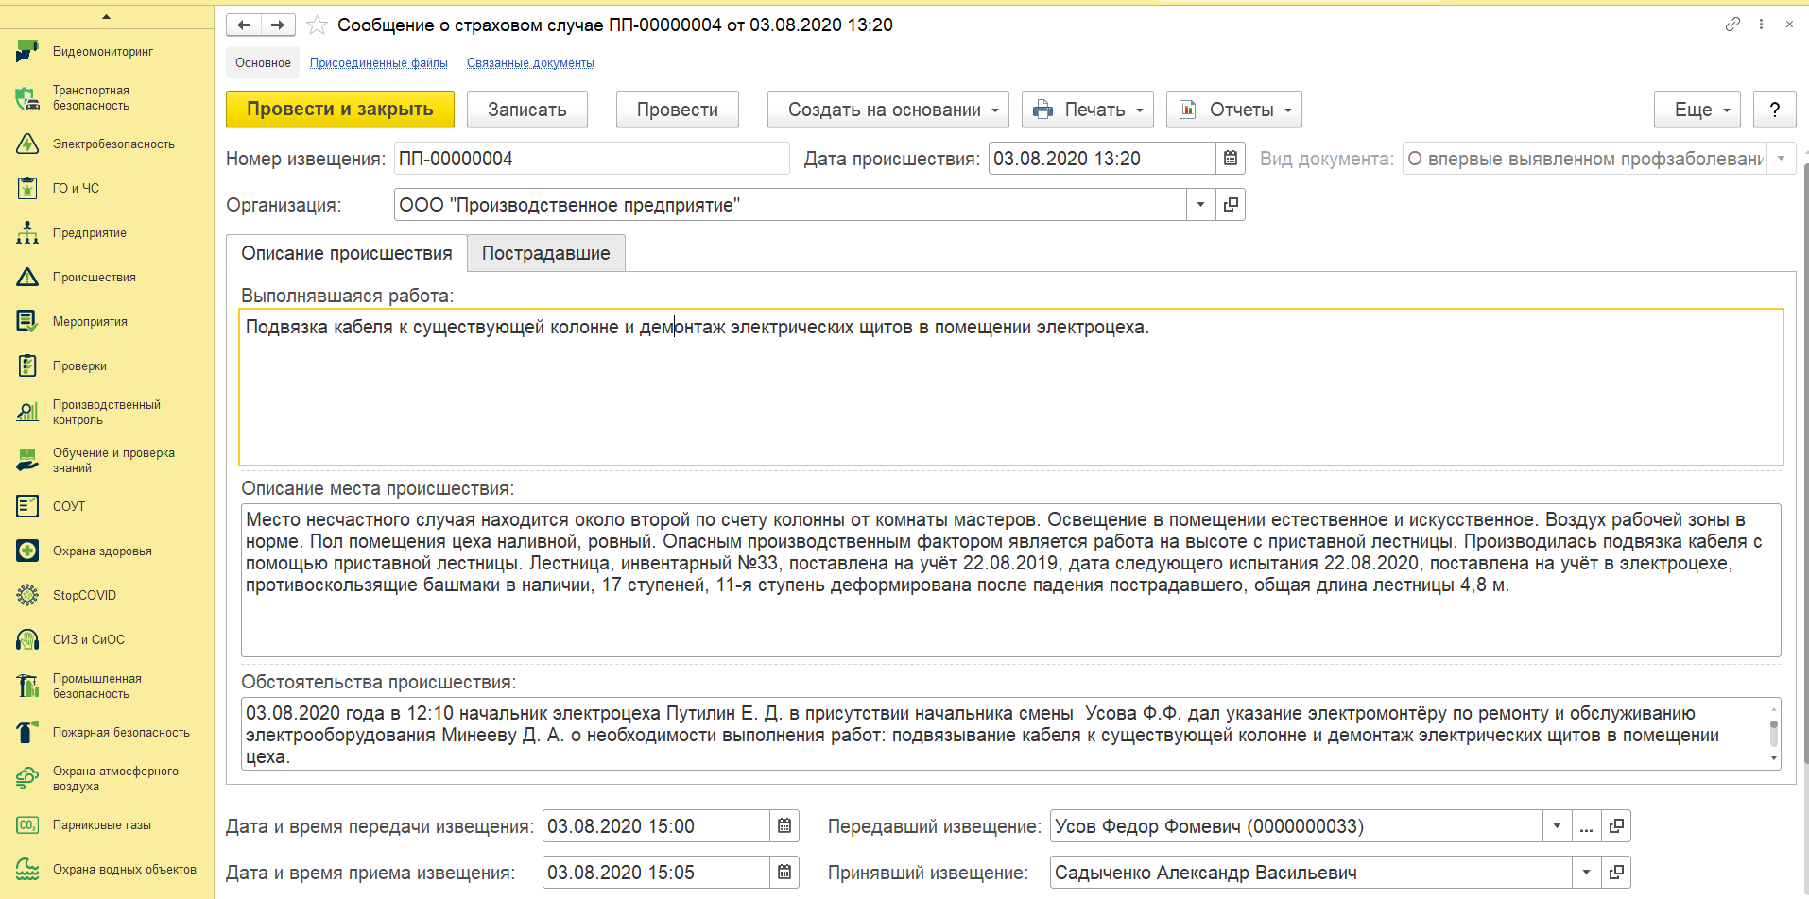Click the back navigation arrow
Viewport: 1809px width, 899px height.
click(x=244, y=25)
